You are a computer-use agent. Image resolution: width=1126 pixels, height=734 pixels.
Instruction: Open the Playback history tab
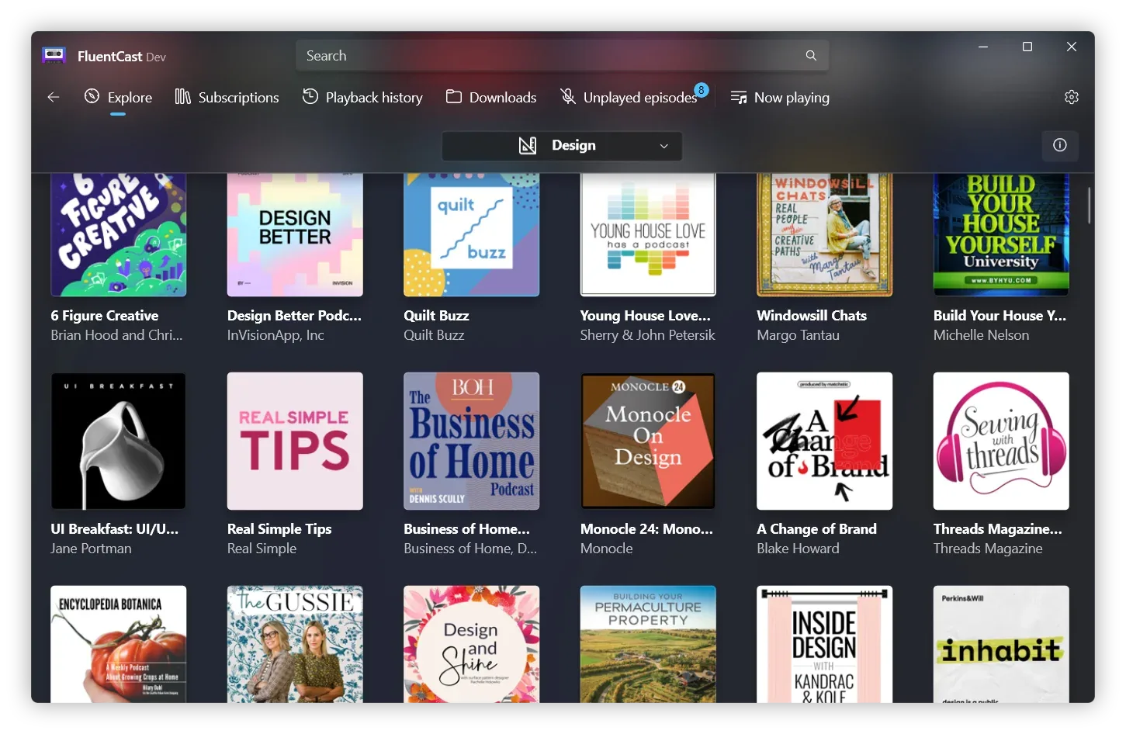362,97
